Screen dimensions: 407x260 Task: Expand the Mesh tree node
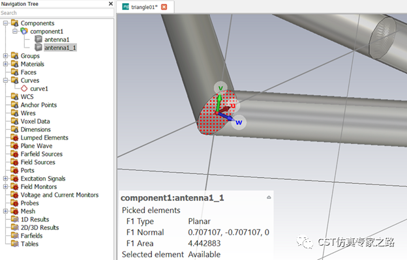pyautogui.click(x=5, y=211)
